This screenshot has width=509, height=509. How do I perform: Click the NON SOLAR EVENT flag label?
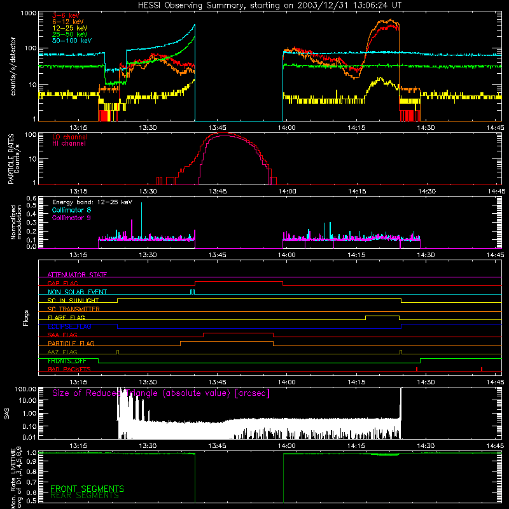[x=77, y=292]
